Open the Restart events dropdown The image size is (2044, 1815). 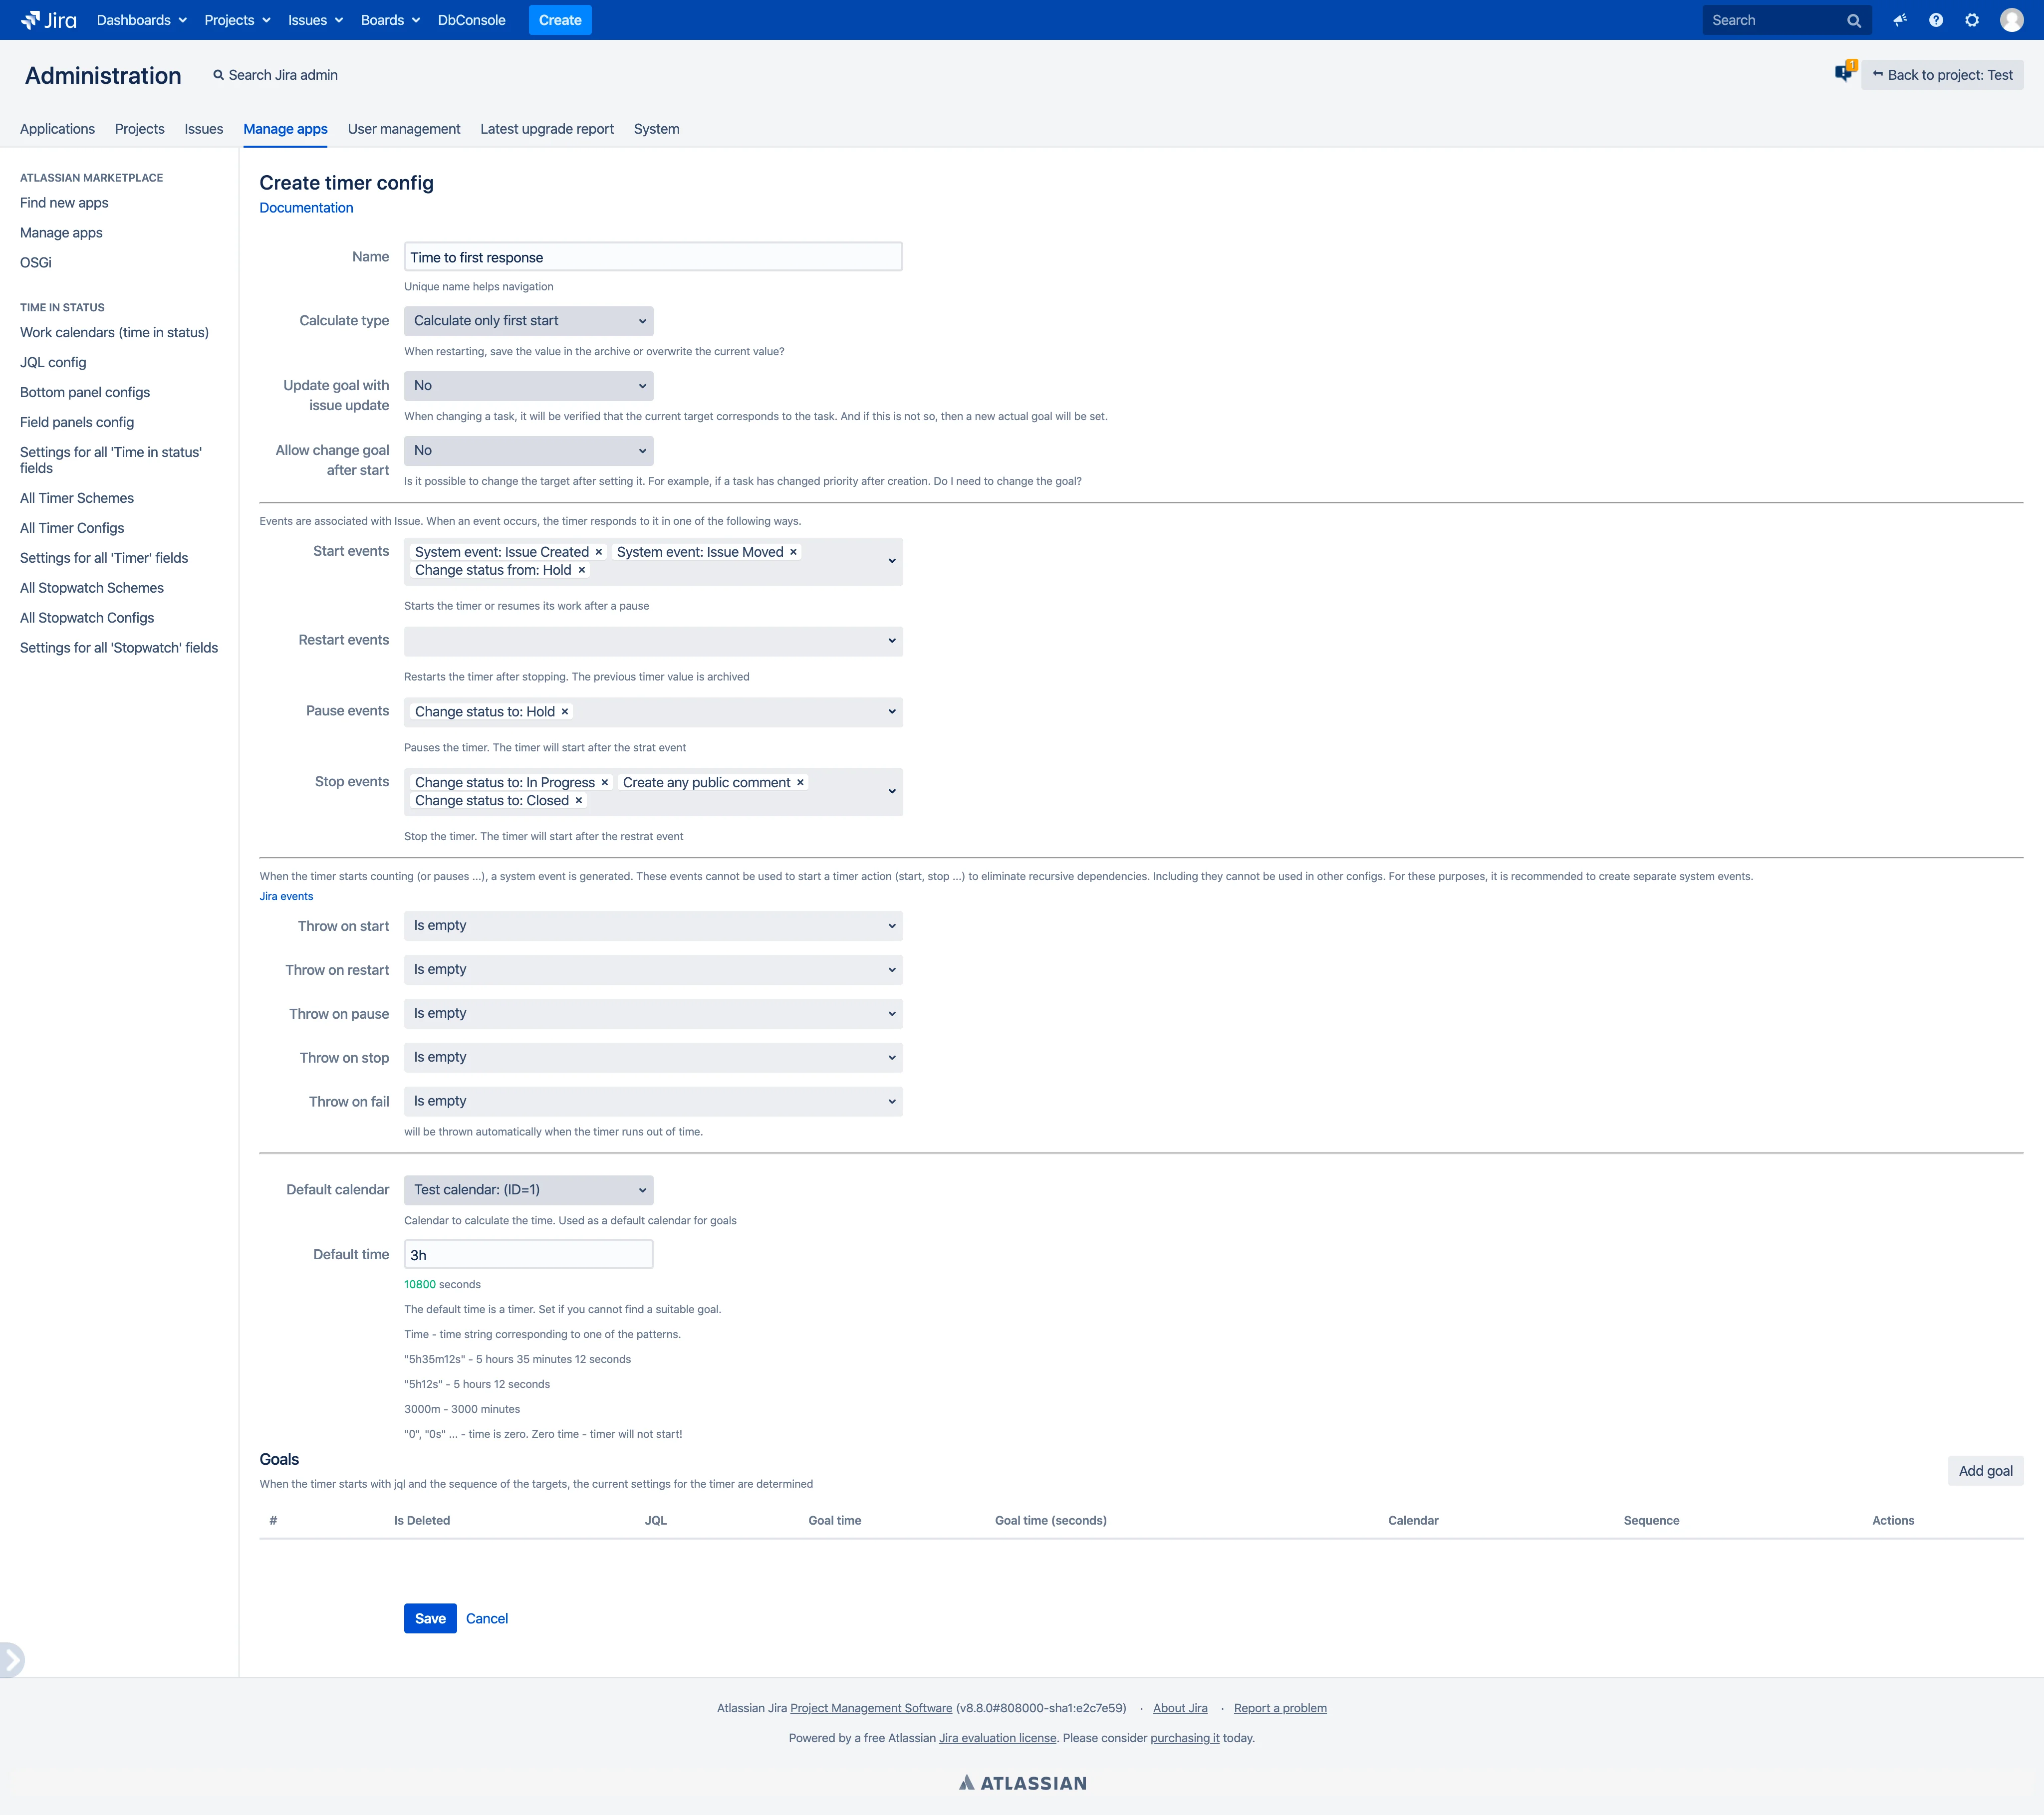653,641
